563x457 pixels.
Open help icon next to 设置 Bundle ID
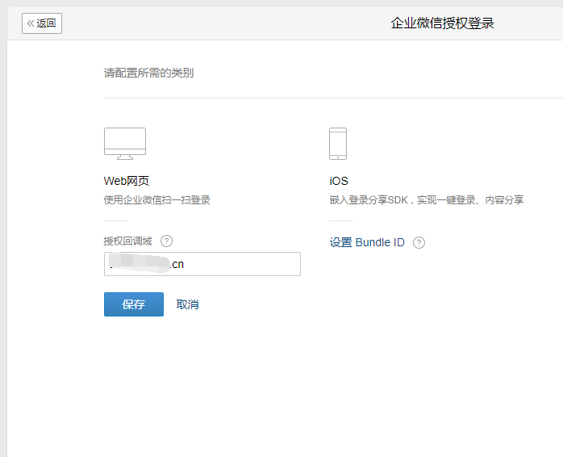point(419,243)
